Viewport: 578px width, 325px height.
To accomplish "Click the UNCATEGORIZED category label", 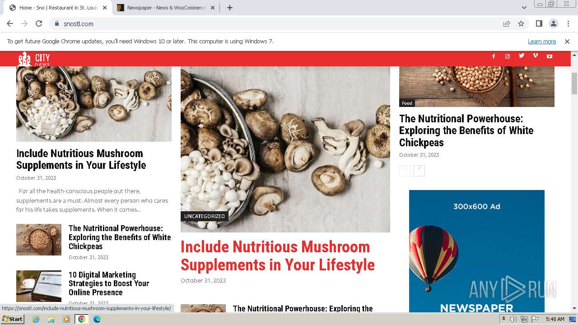I will pos(205,216).
